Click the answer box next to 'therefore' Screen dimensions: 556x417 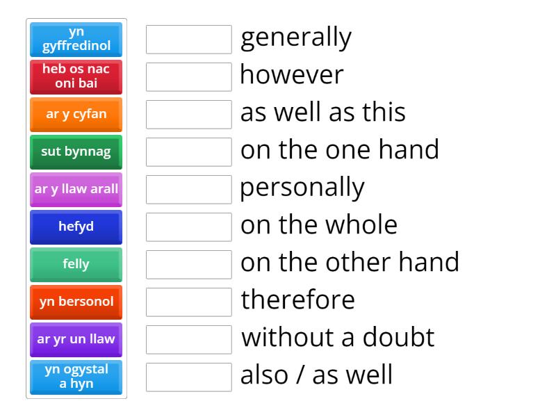tap(188, 302)
